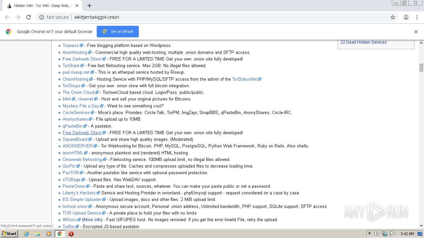The width and height of the screenshot is (424, 238).
Task: Open the IMGuru link
Action: pyautogui.click(x=70, y=219)
